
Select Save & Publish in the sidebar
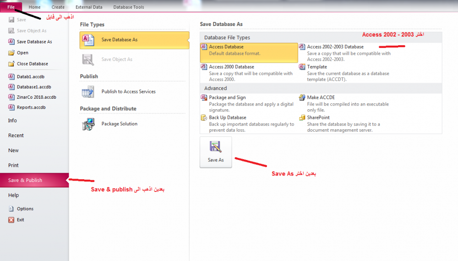coord(34,180)
